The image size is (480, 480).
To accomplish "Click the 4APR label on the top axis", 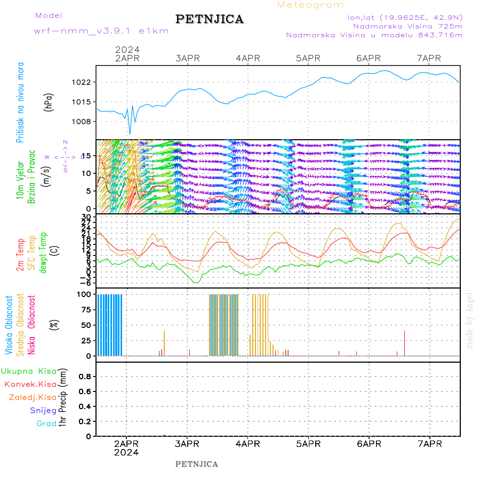I will 248,58.
